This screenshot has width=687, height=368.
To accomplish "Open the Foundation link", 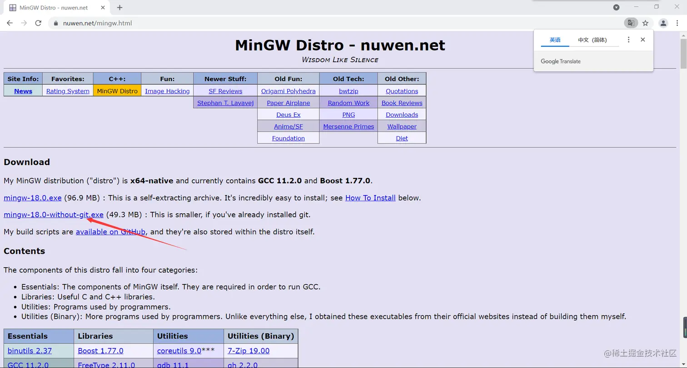I will pyautogui.click(x=288, y=138).
